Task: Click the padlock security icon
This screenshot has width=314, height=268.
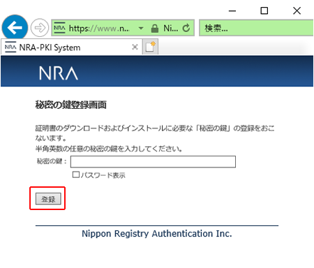Action: pyautogui.click(x=155, y=29)
